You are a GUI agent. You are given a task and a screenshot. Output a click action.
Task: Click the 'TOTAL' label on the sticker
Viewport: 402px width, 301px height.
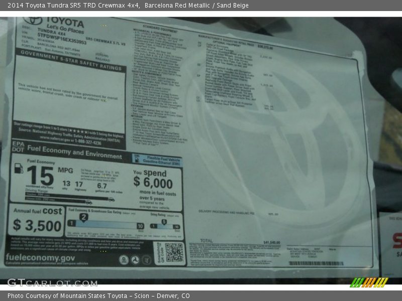[x=207, y=241]
